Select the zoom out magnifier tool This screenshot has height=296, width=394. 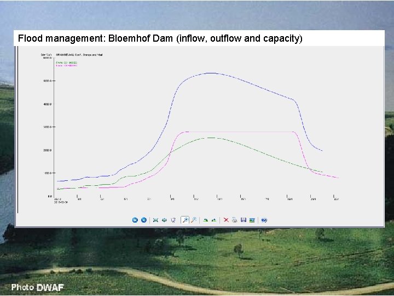[194, 220]
